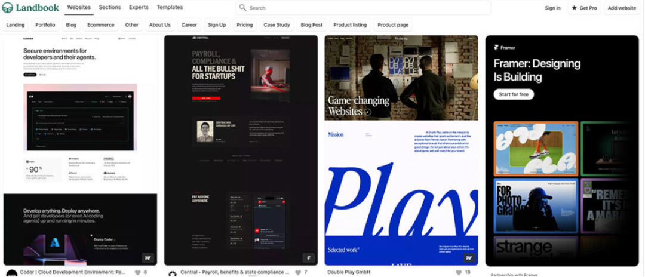Screen dimensions: 645x277
Task: Filter by Product listing category
Action: pyautogui.click(x=350, y=24)
